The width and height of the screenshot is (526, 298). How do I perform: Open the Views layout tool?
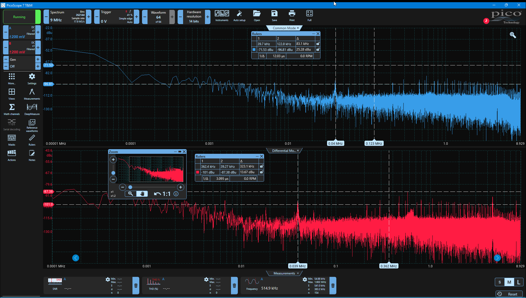12,94
